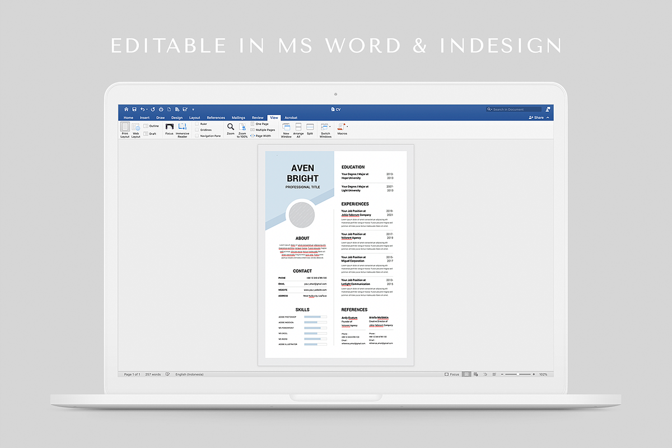Viewport: 672px width, 448px height.
Task: Print the document using the printer icon
Action: pos(161,109)
